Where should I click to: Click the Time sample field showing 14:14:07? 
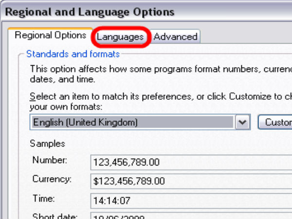click(190, 201)
